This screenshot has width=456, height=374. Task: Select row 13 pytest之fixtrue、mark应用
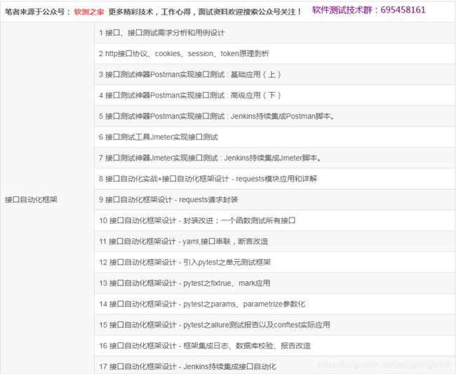(x=275, y=283)
